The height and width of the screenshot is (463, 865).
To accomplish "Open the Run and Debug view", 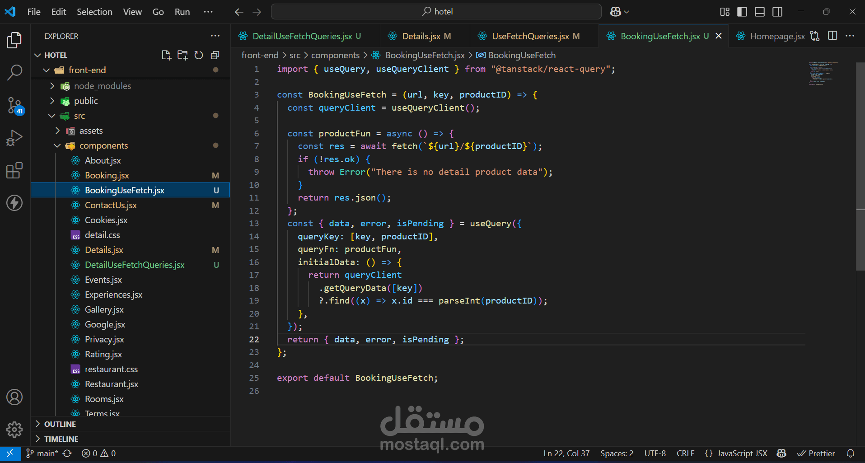I will [14, 138].
